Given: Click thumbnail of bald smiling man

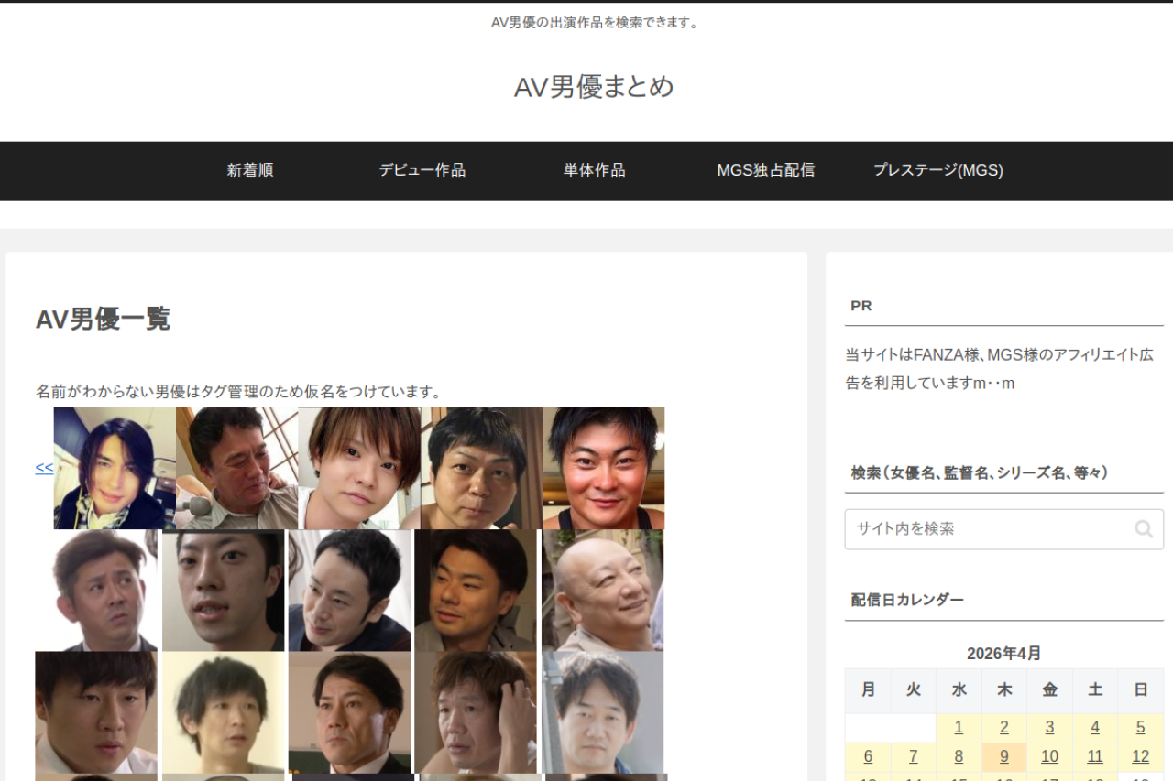Looking at the screenshot, I should pyautogui.click(x=602, y=591).
